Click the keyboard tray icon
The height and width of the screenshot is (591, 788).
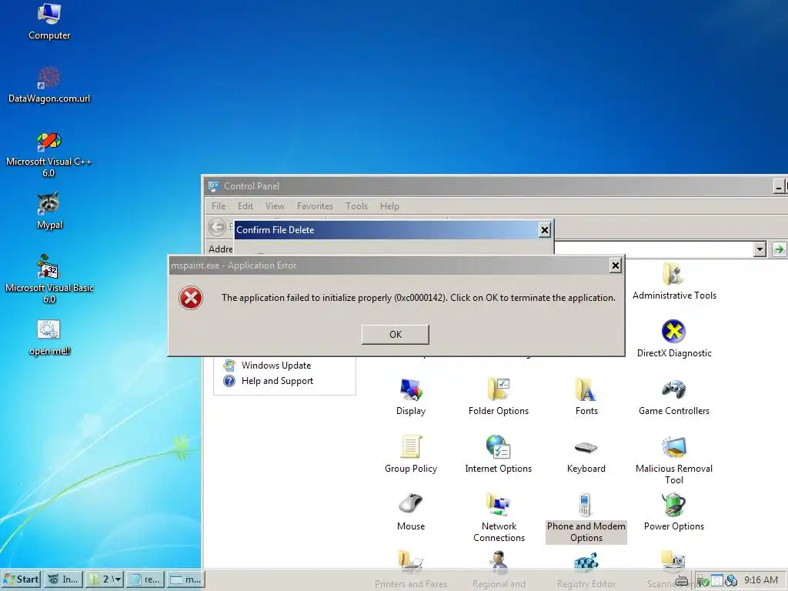[x=682, y=582]
